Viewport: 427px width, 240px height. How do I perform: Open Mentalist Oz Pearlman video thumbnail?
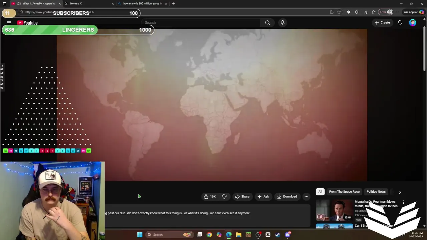point(334,210)
